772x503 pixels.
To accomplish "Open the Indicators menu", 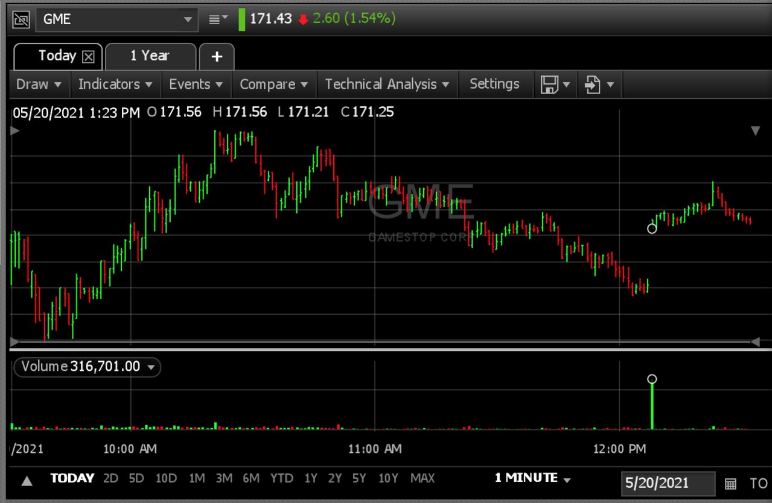I will click(115, 84).
